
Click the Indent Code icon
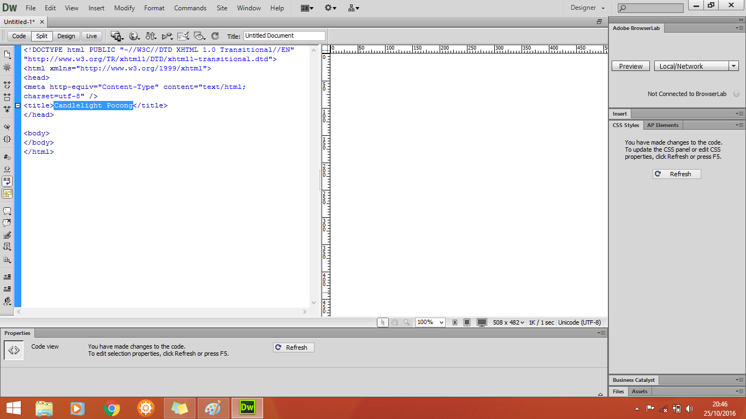pos(7,277)
